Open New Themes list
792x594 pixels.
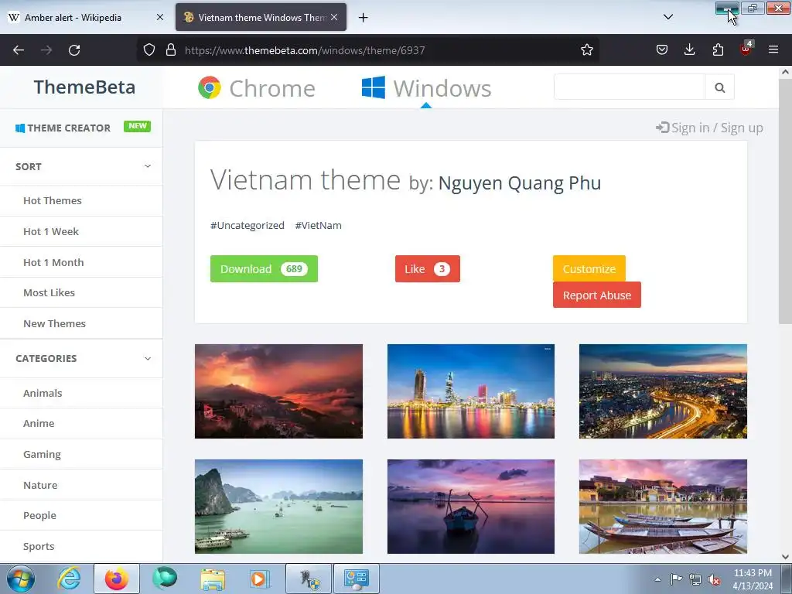coord(55,323)
